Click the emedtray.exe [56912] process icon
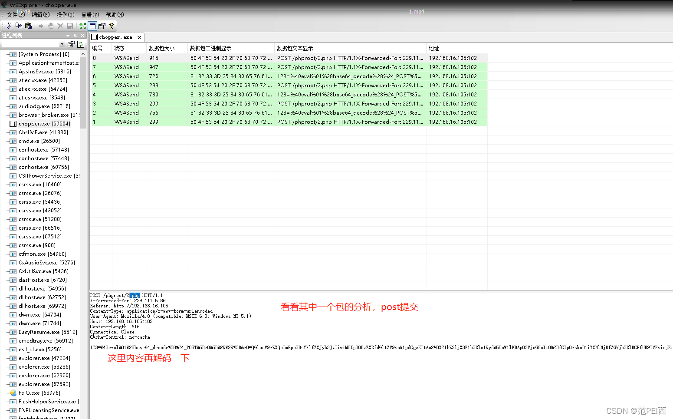Viewport: 673px width, 419px height. (13, 341)
